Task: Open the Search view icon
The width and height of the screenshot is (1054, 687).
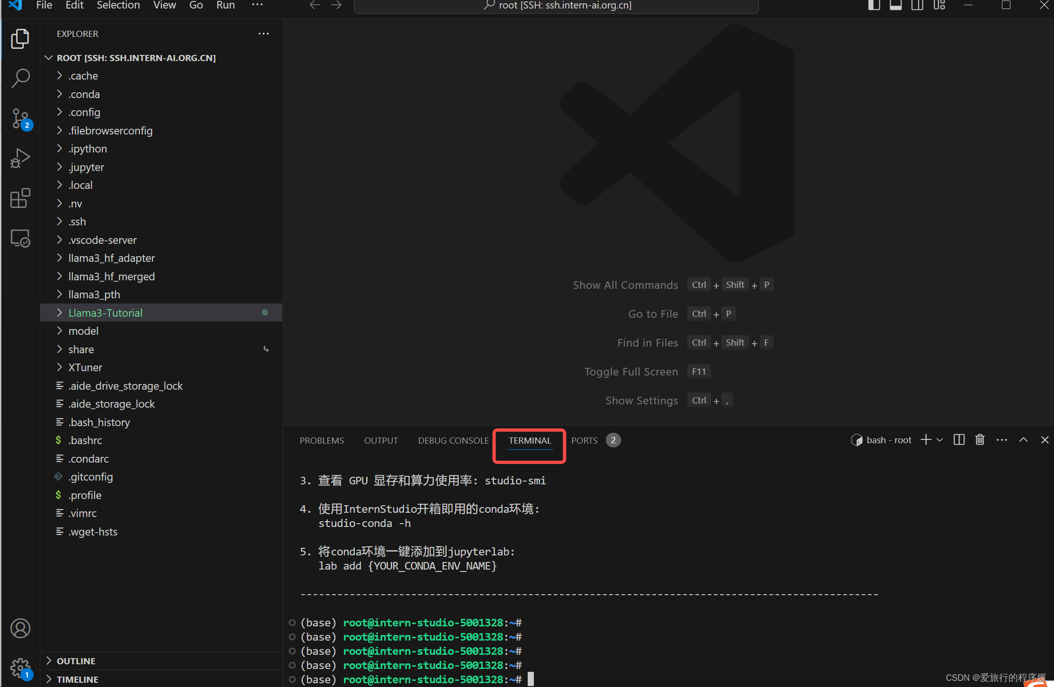Action: (20, 78)
